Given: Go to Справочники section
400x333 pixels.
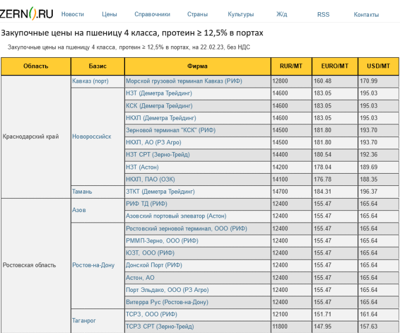Looking at the screenshot, I should click(x=152, y=14).
